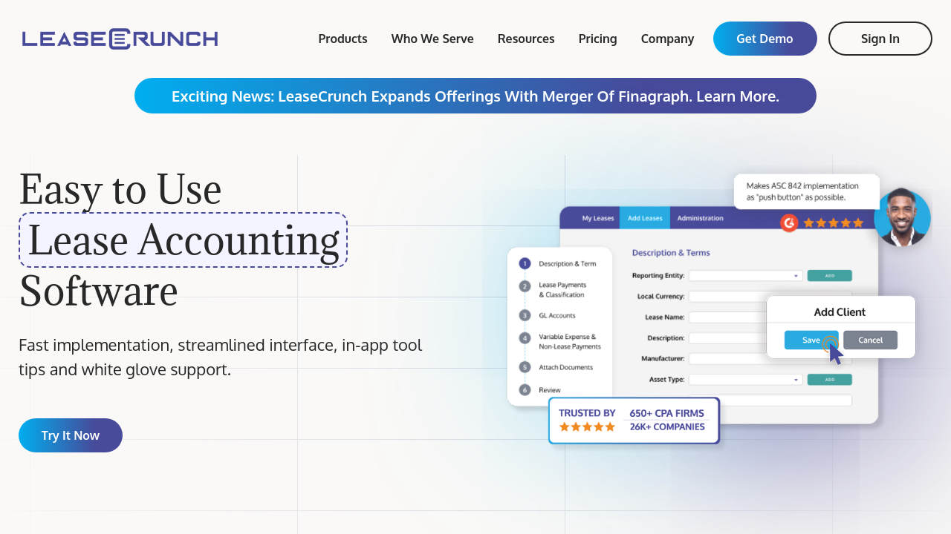951x534 pixels.
Task: Open the Who We Serve menu
Action: (x=432, y=39)
